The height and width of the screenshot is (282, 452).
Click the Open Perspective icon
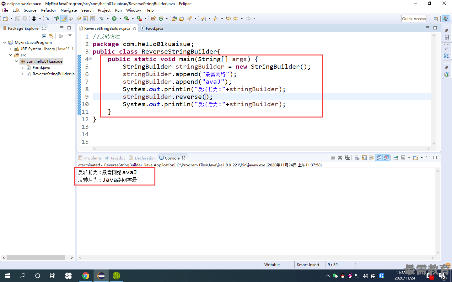pyautogui.click(x=436, y=19)
